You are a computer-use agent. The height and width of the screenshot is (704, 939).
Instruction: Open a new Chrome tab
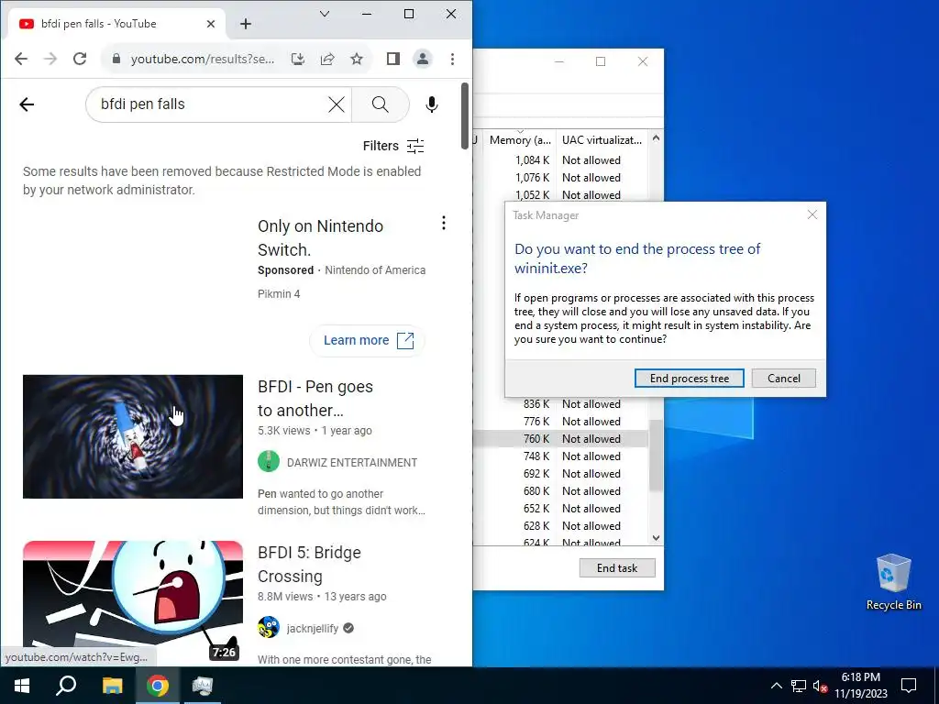click(x=246, y=24)
